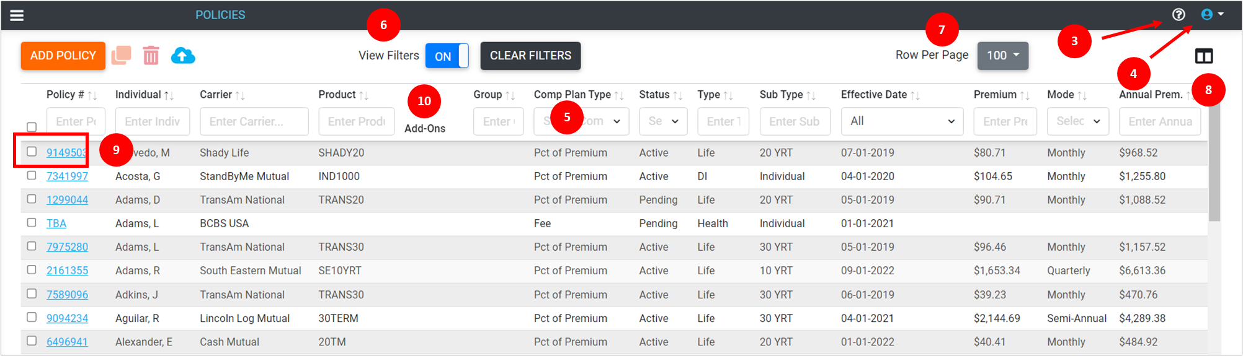Toggle the View Filters ON switch
Screen dimensions: 1243x356
(447, 56)
